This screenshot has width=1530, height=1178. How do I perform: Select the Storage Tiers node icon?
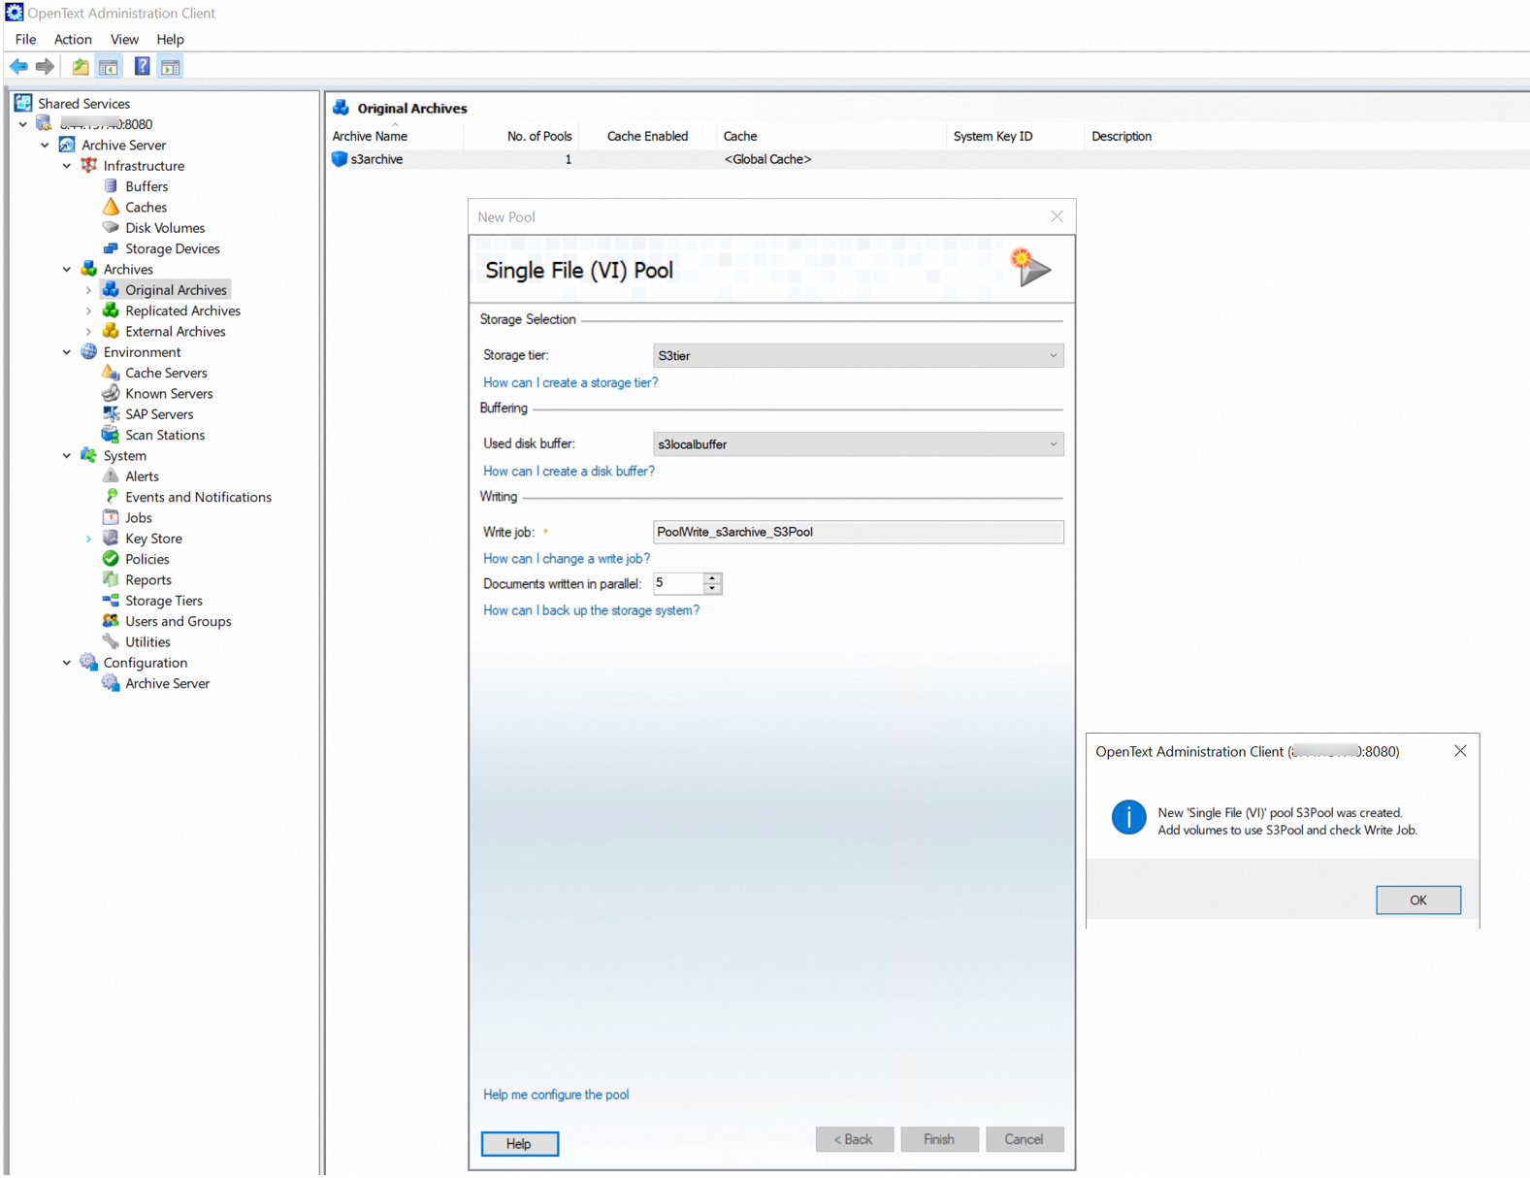[111, 601]
